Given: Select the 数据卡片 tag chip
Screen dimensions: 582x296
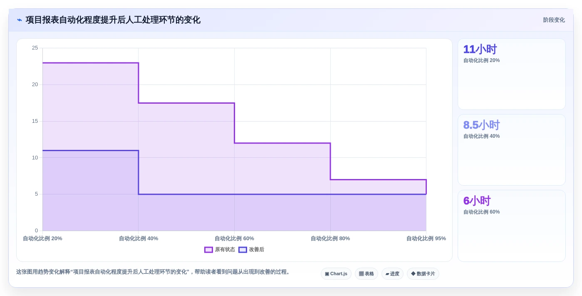Looking at the screenshot, I should (x=423, y=274).
